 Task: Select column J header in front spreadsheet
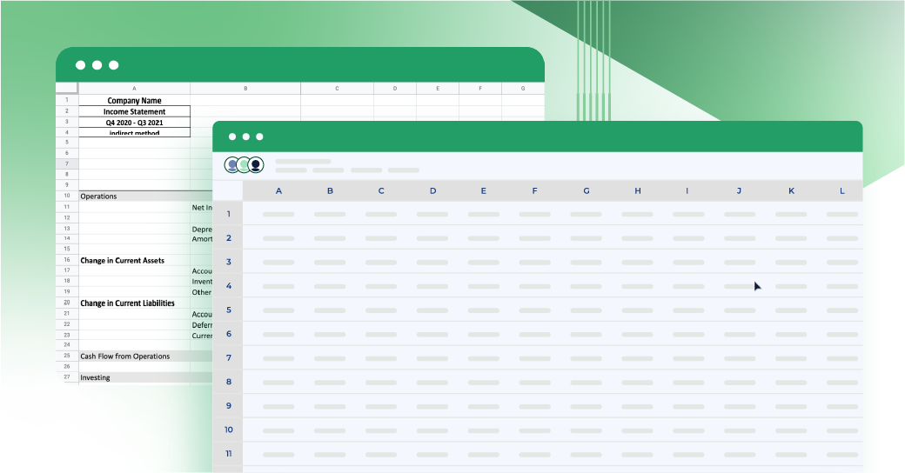(739, 191)
